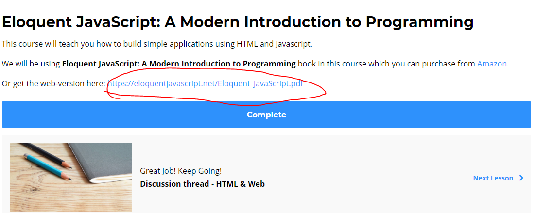Click the blue pencil in the thumbnail image

[48, 167]
